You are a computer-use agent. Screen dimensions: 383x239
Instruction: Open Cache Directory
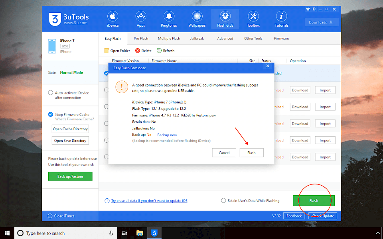tap(70, 129)
